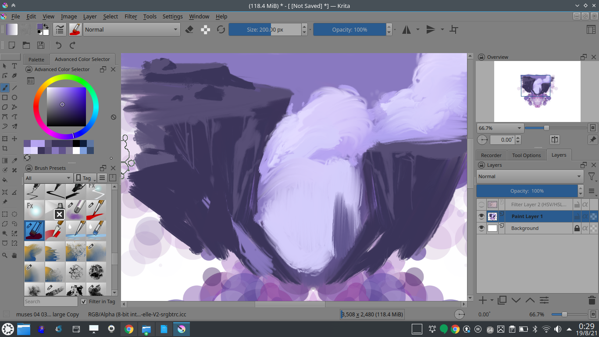The width and height of the screenshot is (599, 337).
Task: Switch to the Tool Options tab
Action: (526, 155)
